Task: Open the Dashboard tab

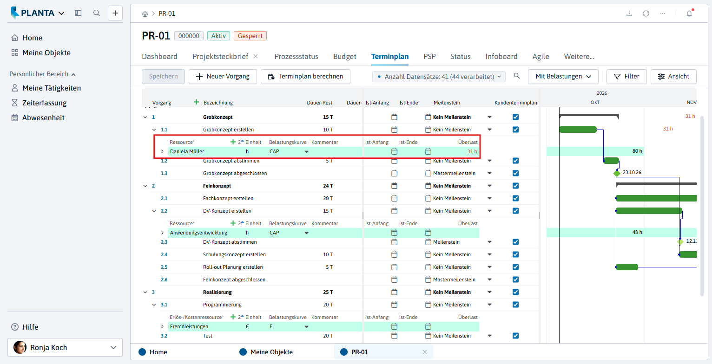Action: 159,57
